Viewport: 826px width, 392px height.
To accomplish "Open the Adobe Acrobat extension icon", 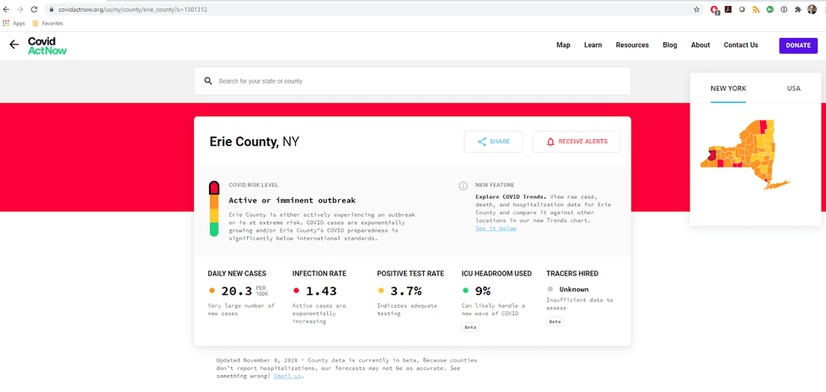I will pyautogui.click(x=728, y=9).
